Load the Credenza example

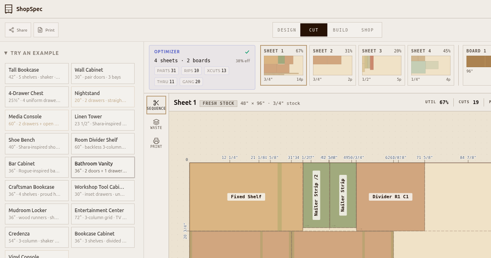tap(37, 237)
